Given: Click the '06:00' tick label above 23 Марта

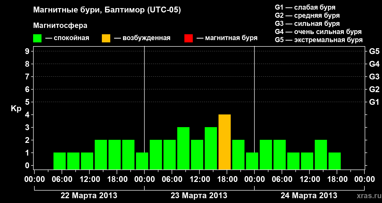Looking at the screenshot, I should click(x=172, y=179).
